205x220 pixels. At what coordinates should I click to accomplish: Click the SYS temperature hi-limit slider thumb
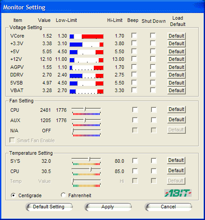[x=89, y=159]
